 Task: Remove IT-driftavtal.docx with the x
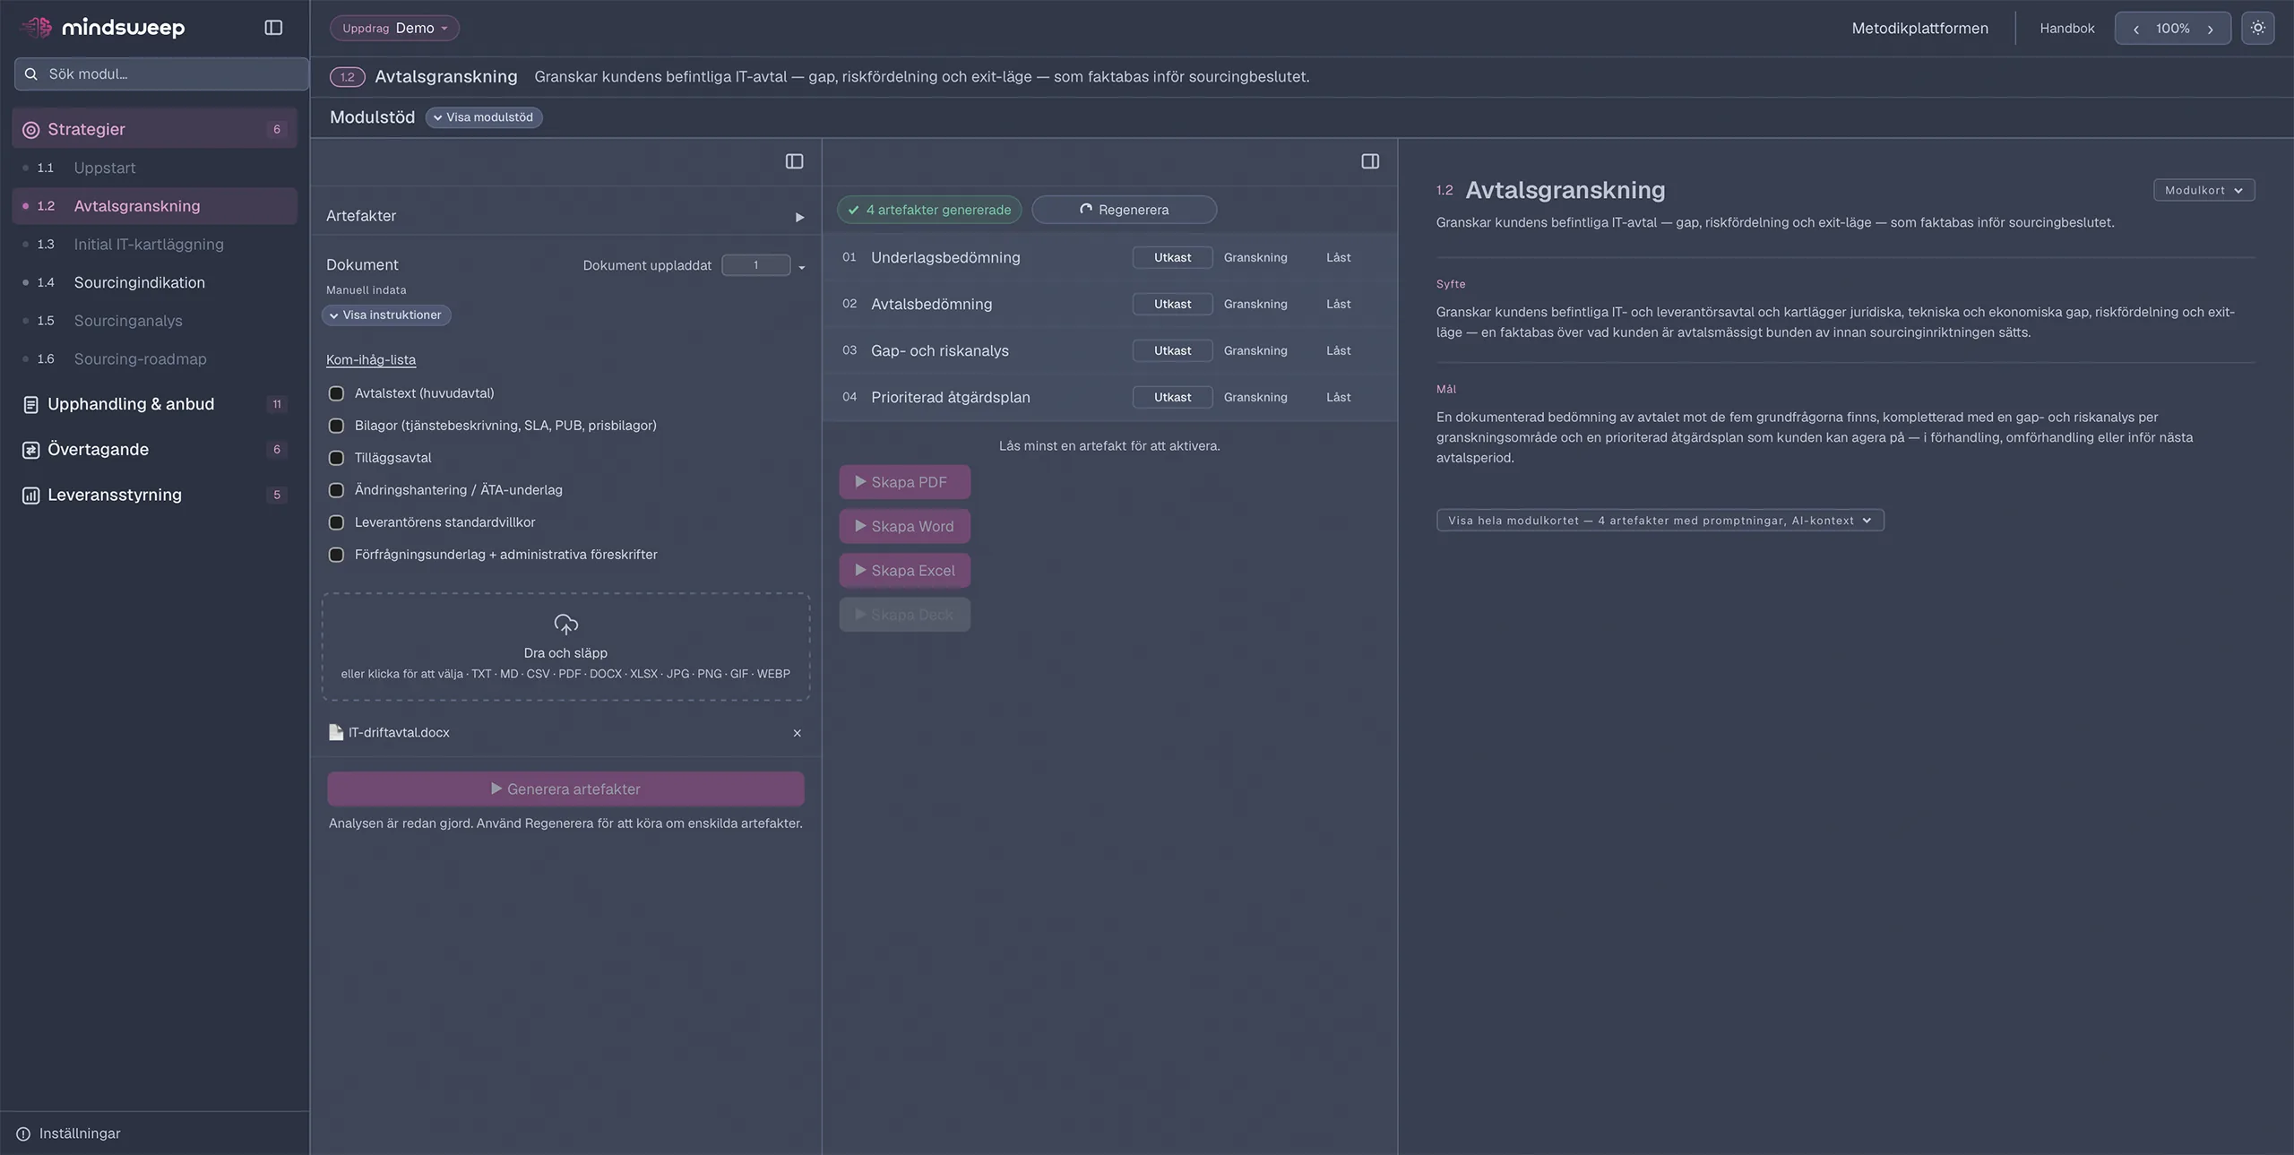(x=797, y=733)
